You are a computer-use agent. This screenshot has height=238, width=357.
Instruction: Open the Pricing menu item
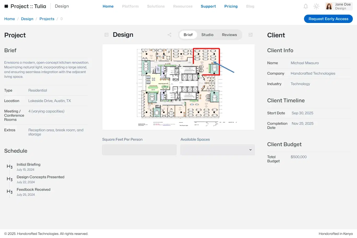point(231,6)
